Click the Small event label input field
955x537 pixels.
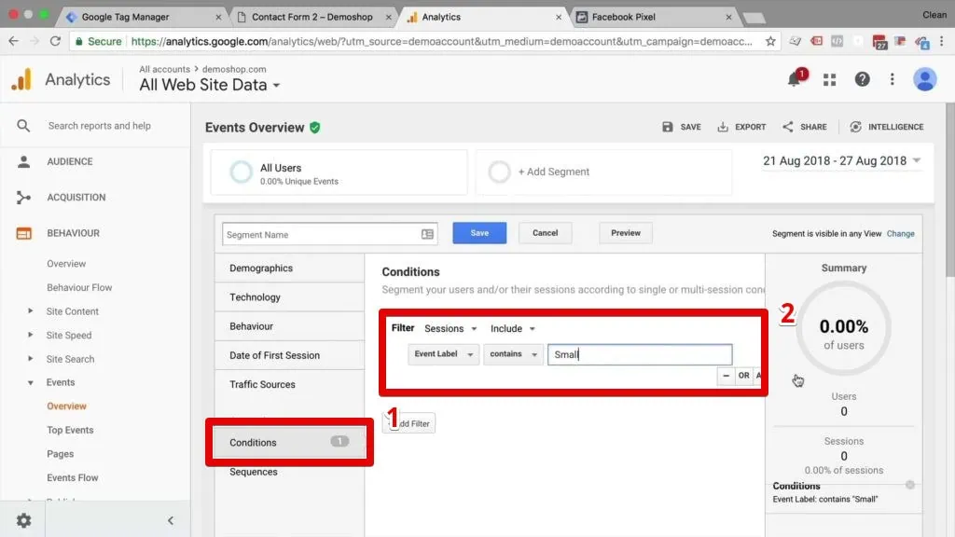(640, 354)
